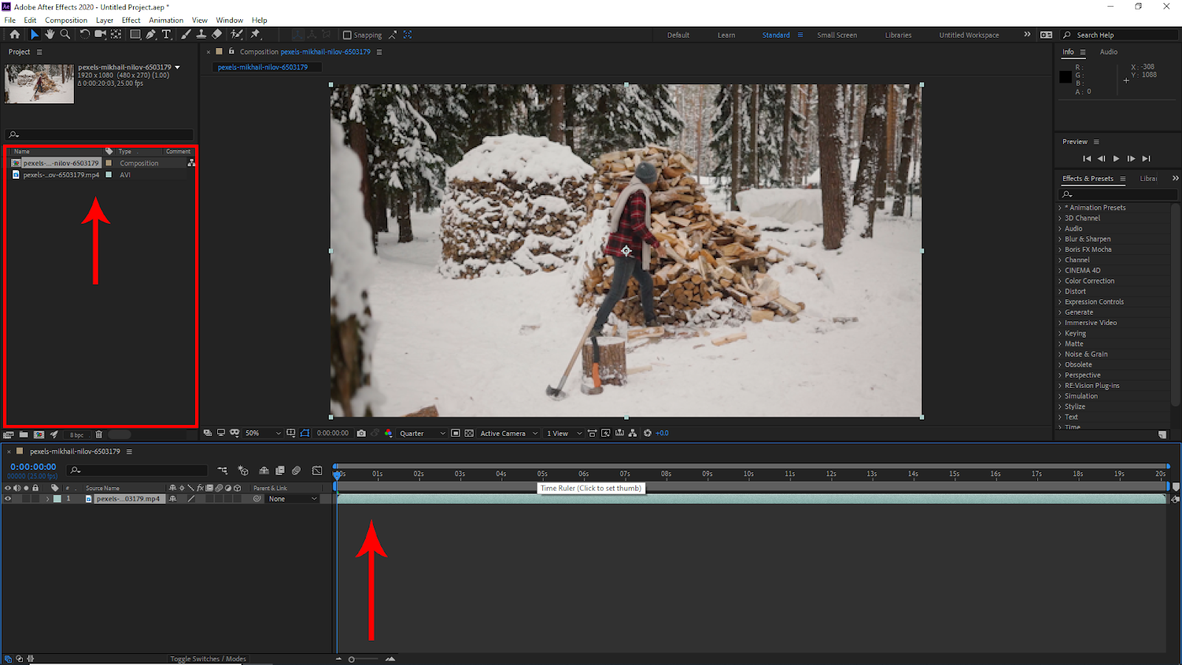Take a snapshot with camera icon

[x=361, y=434]
